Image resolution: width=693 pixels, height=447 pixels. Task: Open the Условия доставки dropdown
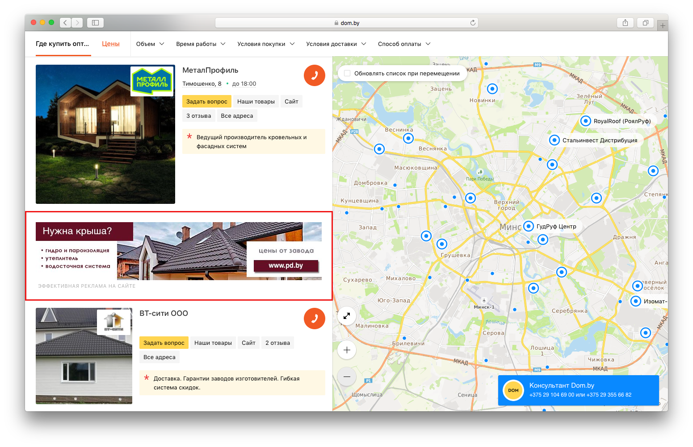click(336, 44)
